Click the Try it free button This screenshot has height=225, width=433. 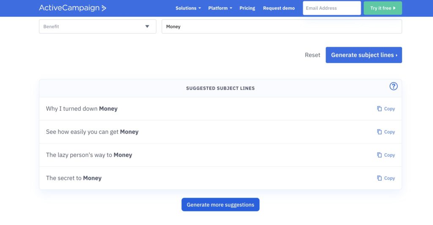383,8
